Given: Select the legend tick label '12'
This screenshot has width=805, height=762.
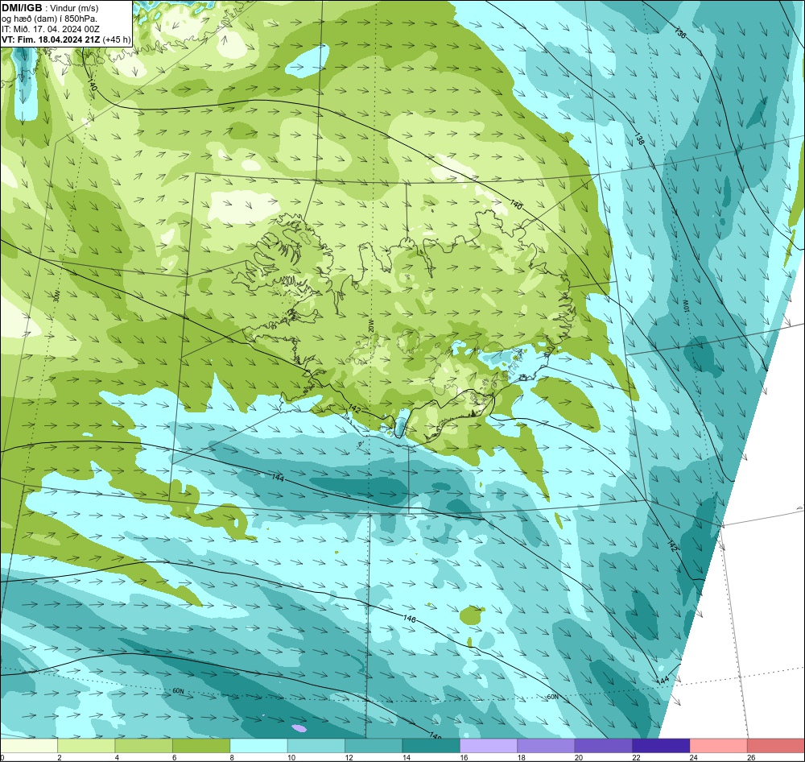Looking at the screenshot, I should (349, 757).
